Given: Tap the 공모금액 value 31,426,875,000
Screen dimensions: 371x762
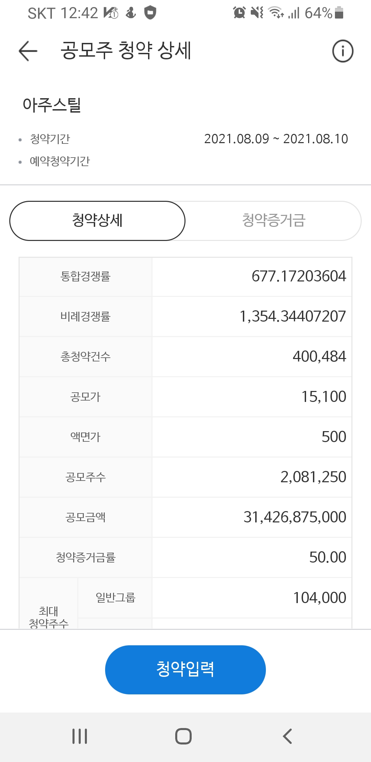Looking at the screenshot, I should click(295, 517).
